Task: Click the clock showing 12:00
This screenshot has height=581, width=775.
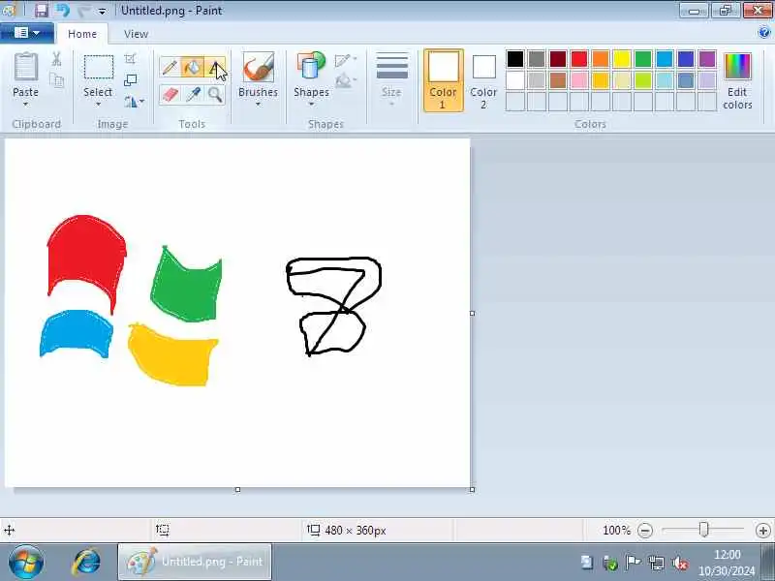Action: (728, 554)
